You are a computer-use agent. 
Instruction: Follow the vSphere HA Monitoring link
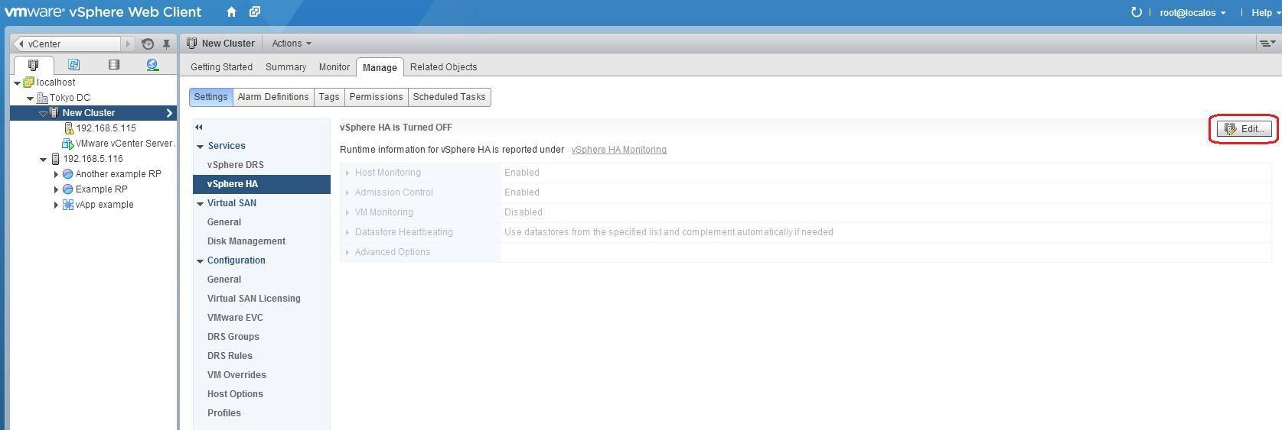point(618,150)
